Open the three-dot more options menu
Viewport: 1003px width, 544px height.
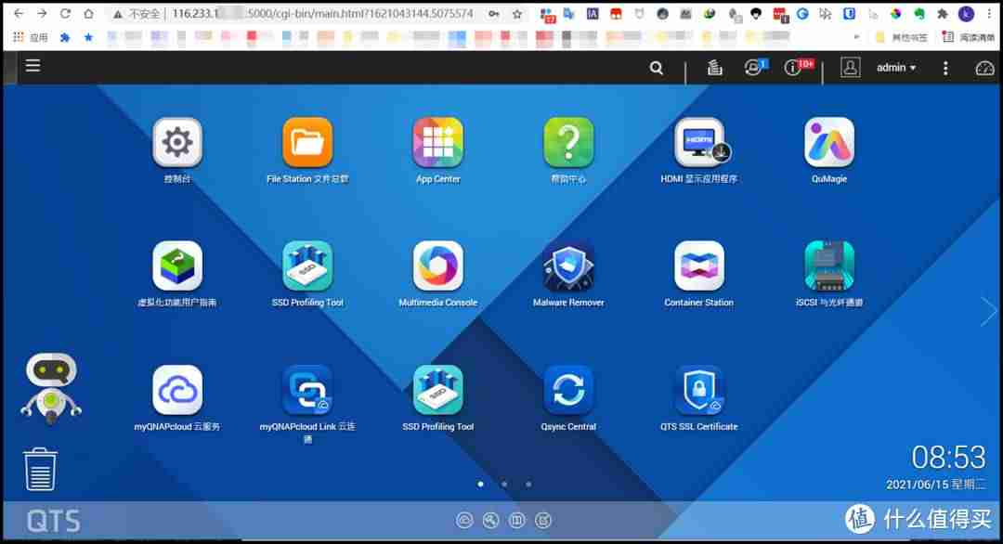pos(945,68)
